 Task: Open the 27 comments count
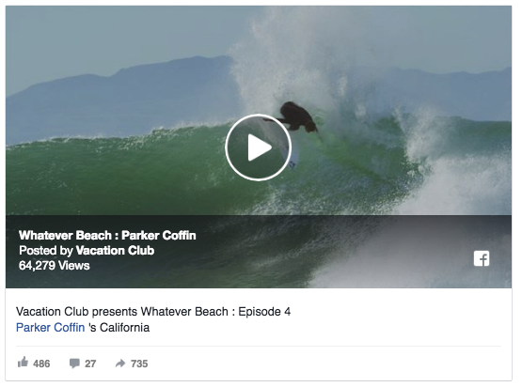90,364
